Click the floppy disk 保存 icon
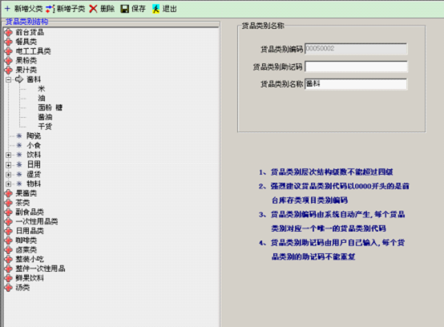444x327 pixels. (x=124, y=9)
